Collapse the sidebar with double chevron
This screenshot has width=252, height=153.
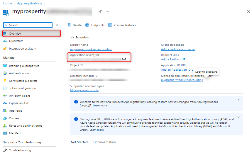(x=57, y=25)
